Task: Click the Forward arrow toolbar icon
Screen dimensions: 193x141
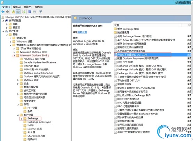Action: (7, 12)
